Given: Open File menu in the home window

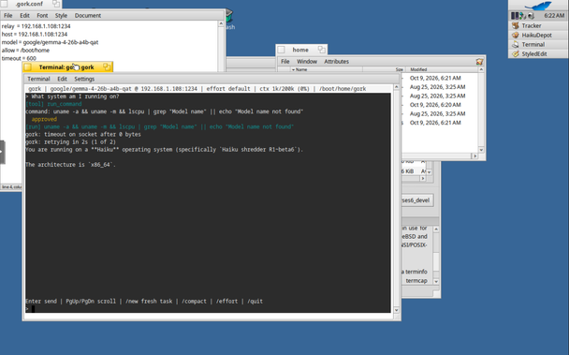Looking at the screenshot, I should click(285, 62).
